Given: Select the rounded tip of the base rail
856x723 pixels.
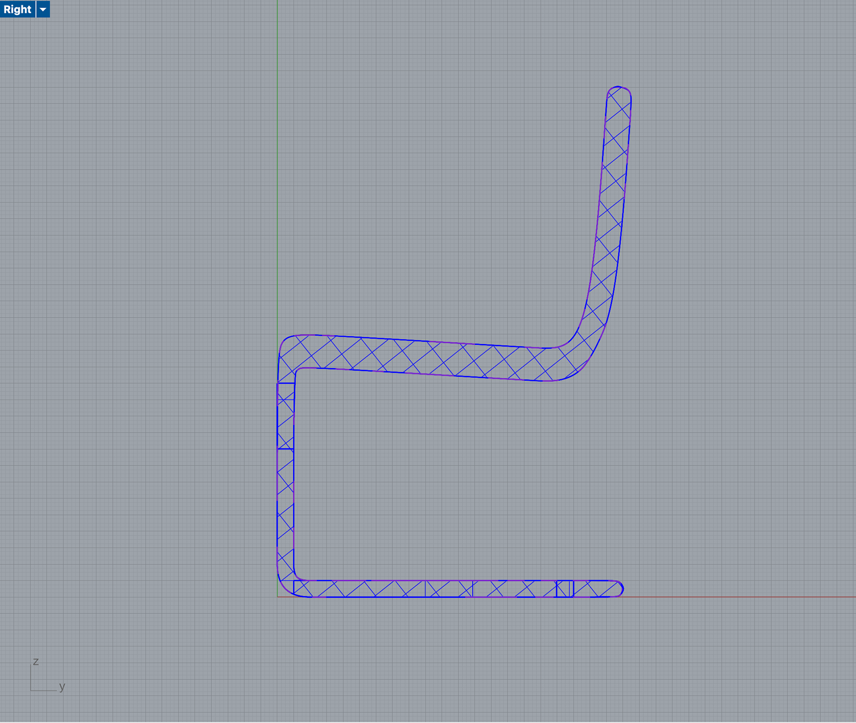Looking at the screenshot, I should [623, 589].
